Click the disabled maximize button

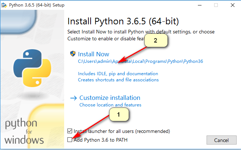click(x=216, y=5)
